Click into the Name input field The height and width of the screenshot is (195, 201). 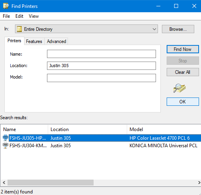click(x=101, y=54)
